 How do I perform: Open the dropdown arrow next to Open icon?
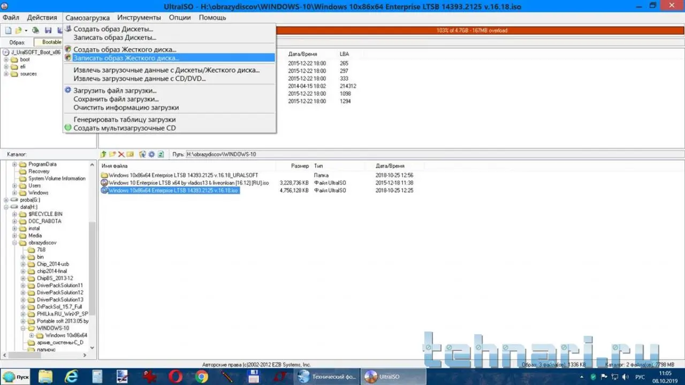[26, 30]
